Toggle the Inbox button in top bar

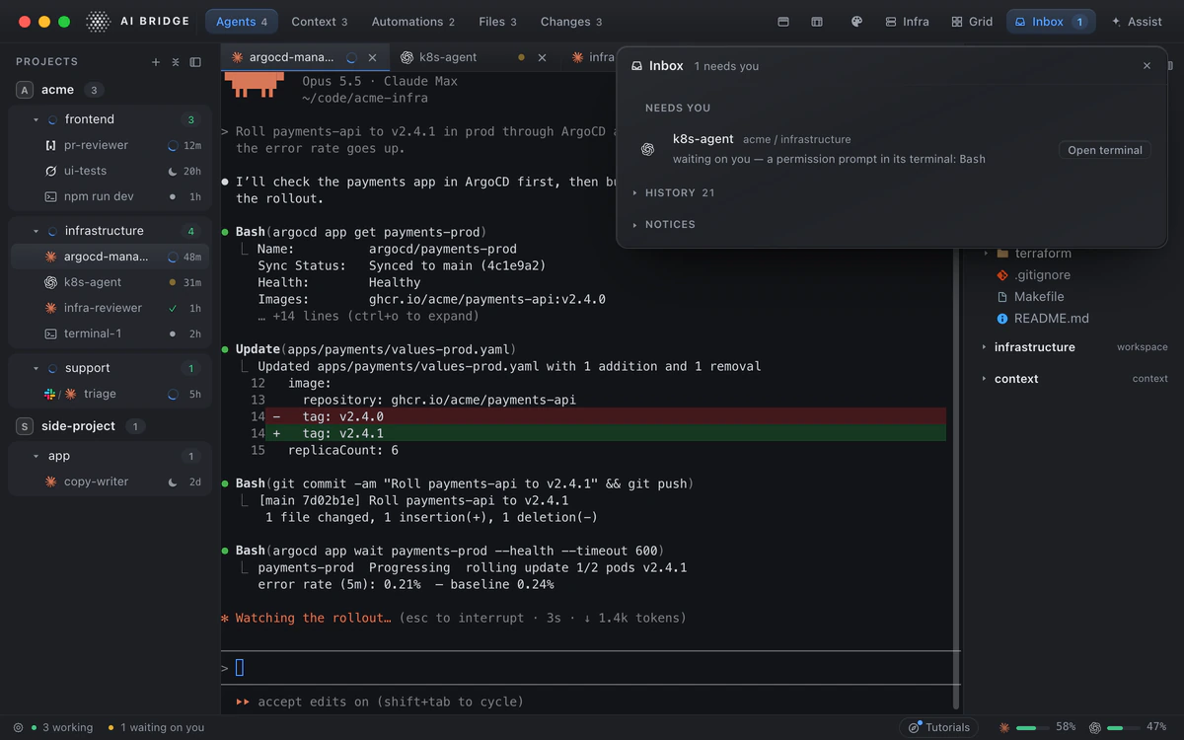(x=1051, y=22)
